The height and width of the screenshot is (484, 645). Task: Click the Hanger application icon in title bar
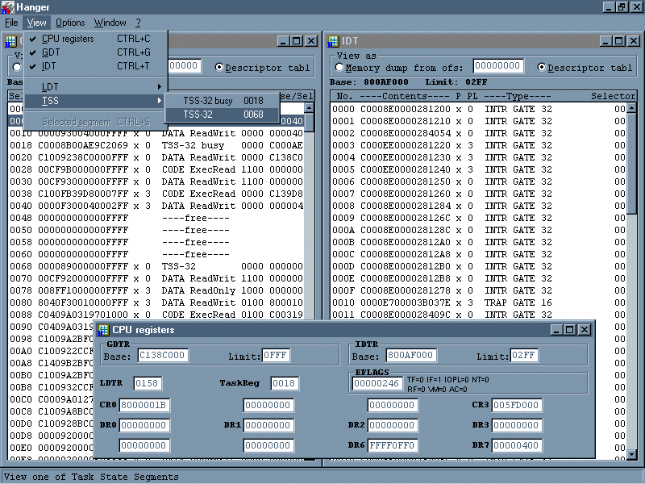[x=8, y=7]
